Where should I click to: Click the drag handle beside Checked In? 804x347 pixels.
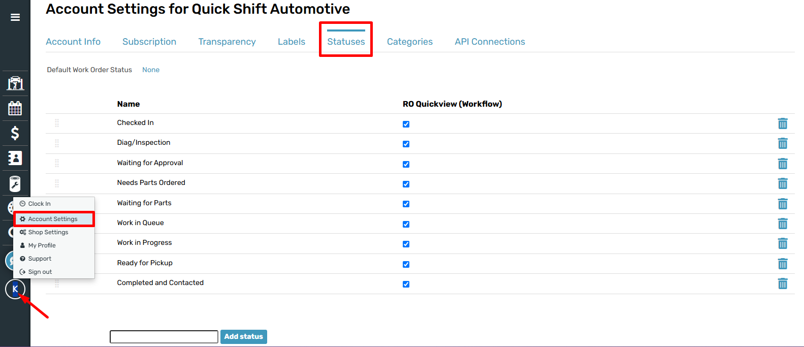tap(57, 123)
